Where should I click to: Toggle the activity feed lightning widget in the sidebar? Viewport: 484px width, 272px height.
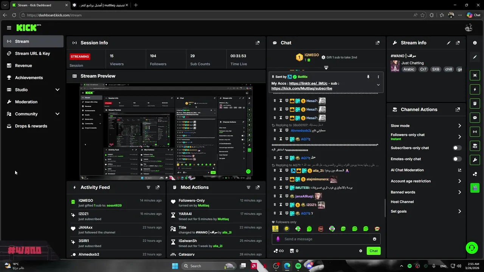click(475, 90)
